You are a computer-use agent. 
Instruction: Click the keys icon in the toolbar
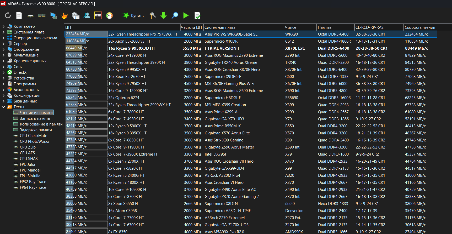pos(152,15)
